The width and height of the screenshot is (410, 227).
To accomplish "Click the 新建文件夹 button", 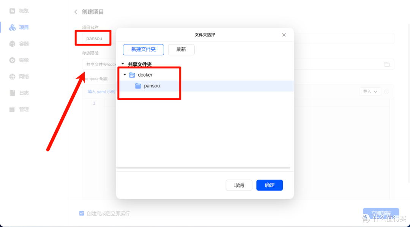I will (143, 50).
